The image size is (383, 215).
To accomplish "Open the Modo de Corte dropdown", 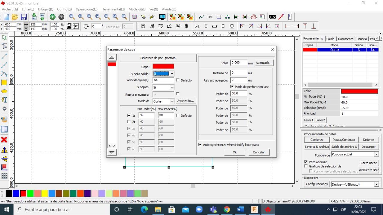I will [x=172, y=101].
